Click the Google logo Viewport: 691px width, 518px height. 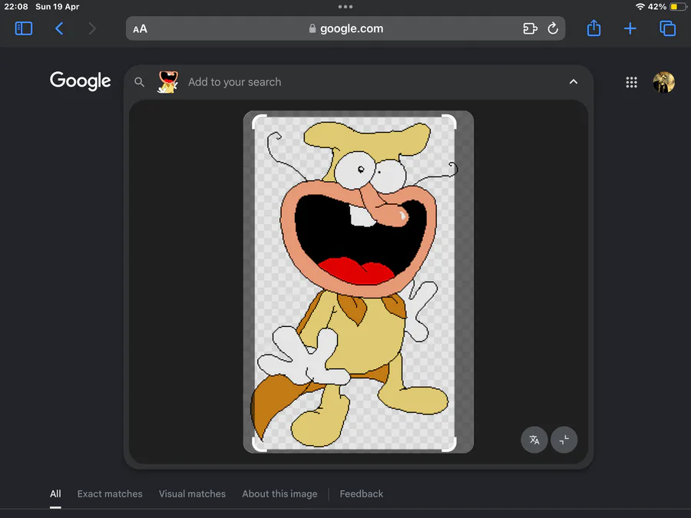[x=80, y=81]
